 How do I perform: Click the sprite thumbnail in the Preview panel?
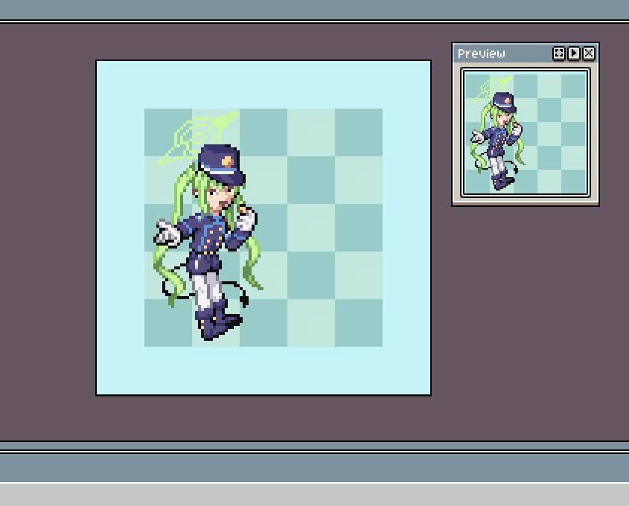click(526, 133)
